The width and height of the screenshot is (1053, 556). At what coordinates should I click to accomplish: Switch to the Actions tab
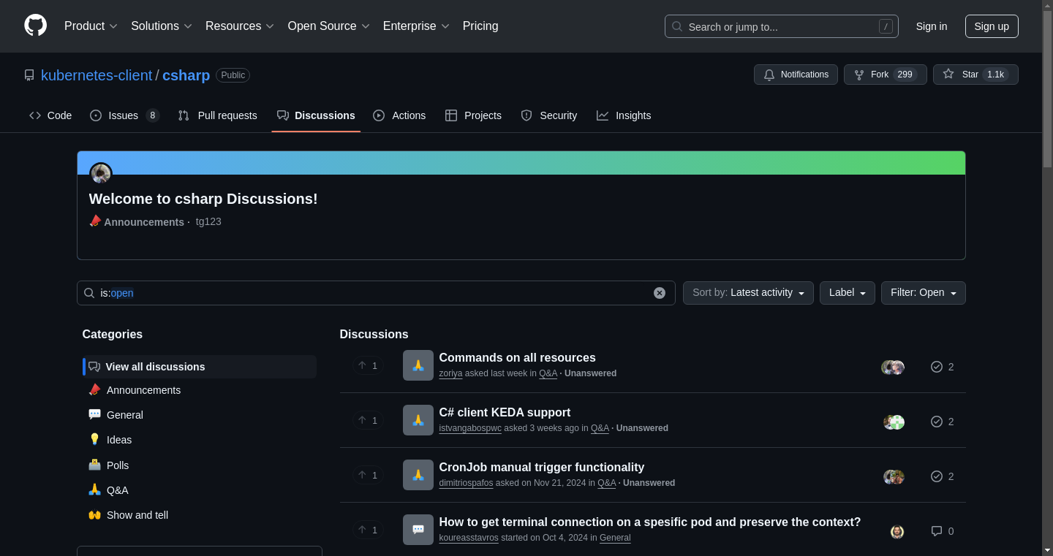(x=399, y=115)
